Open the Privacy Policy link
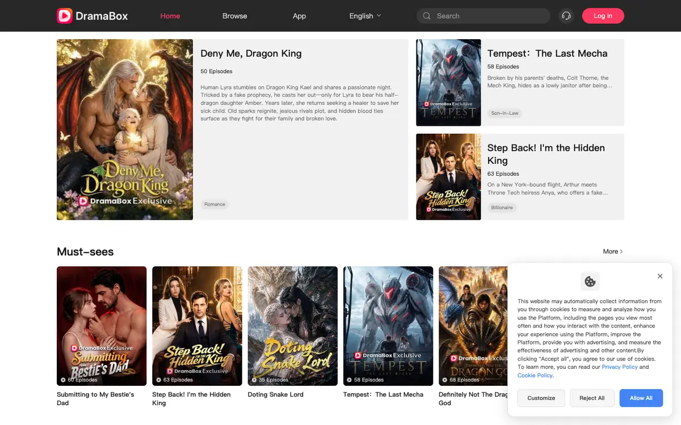This screenshot has width=681, height=425. click(x=620, y=367)
